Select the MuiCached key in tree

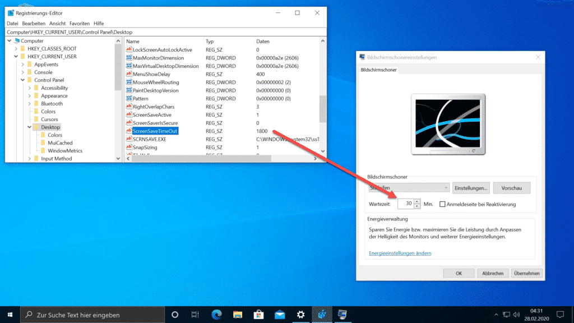60,143
